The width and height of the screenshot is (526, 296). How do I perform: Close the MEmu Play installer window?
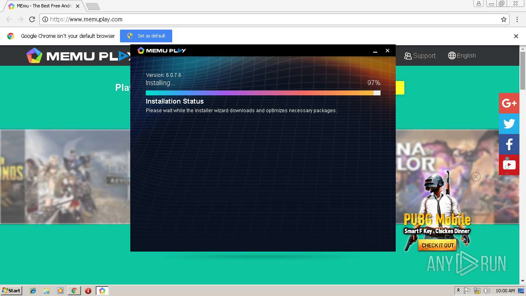pyautogui.click(x=387, y=51)
